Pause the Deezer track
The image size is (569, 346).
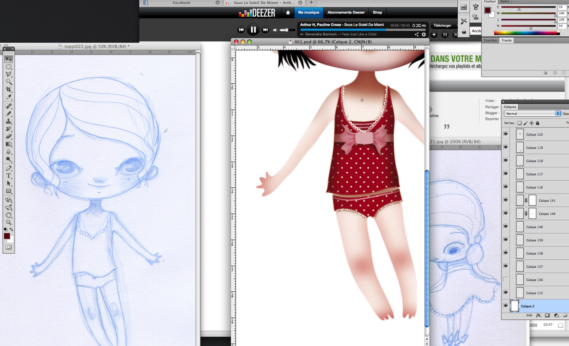253,30
